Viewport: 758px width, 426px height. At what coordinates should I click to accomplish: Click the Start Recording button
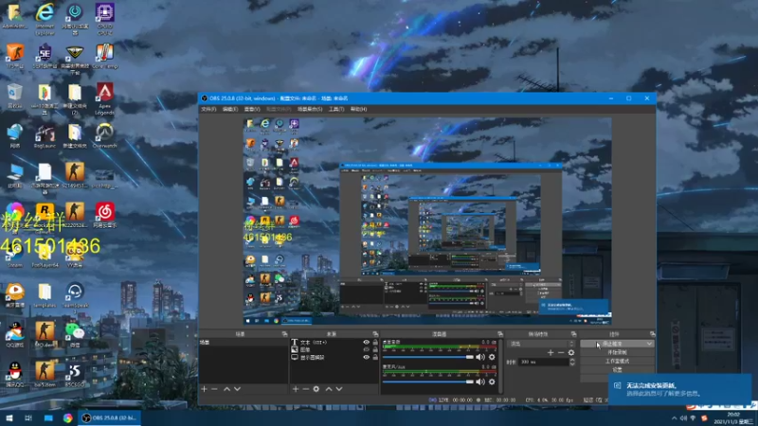click(x=618, y=352)
